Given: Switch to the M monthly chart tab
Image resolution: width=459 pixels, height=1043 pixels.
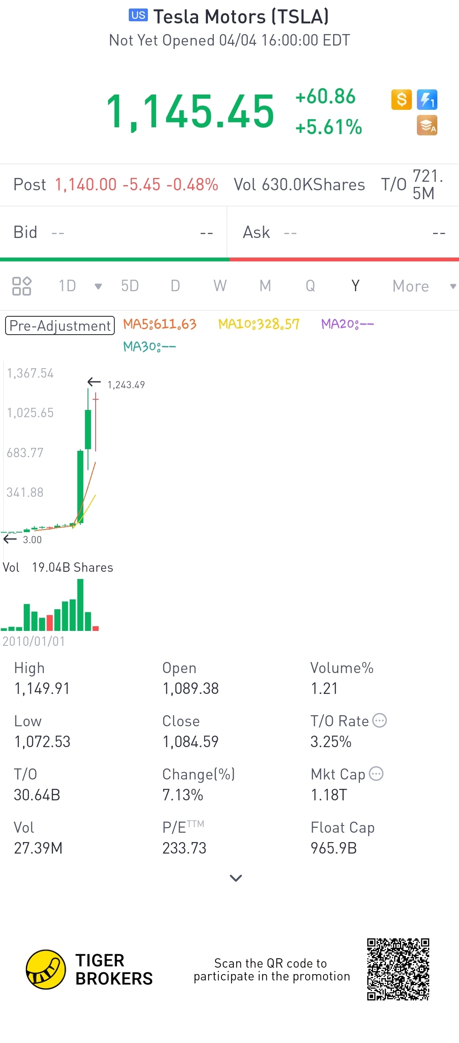Looking at the screenshot, I should (x=265, y=286).
